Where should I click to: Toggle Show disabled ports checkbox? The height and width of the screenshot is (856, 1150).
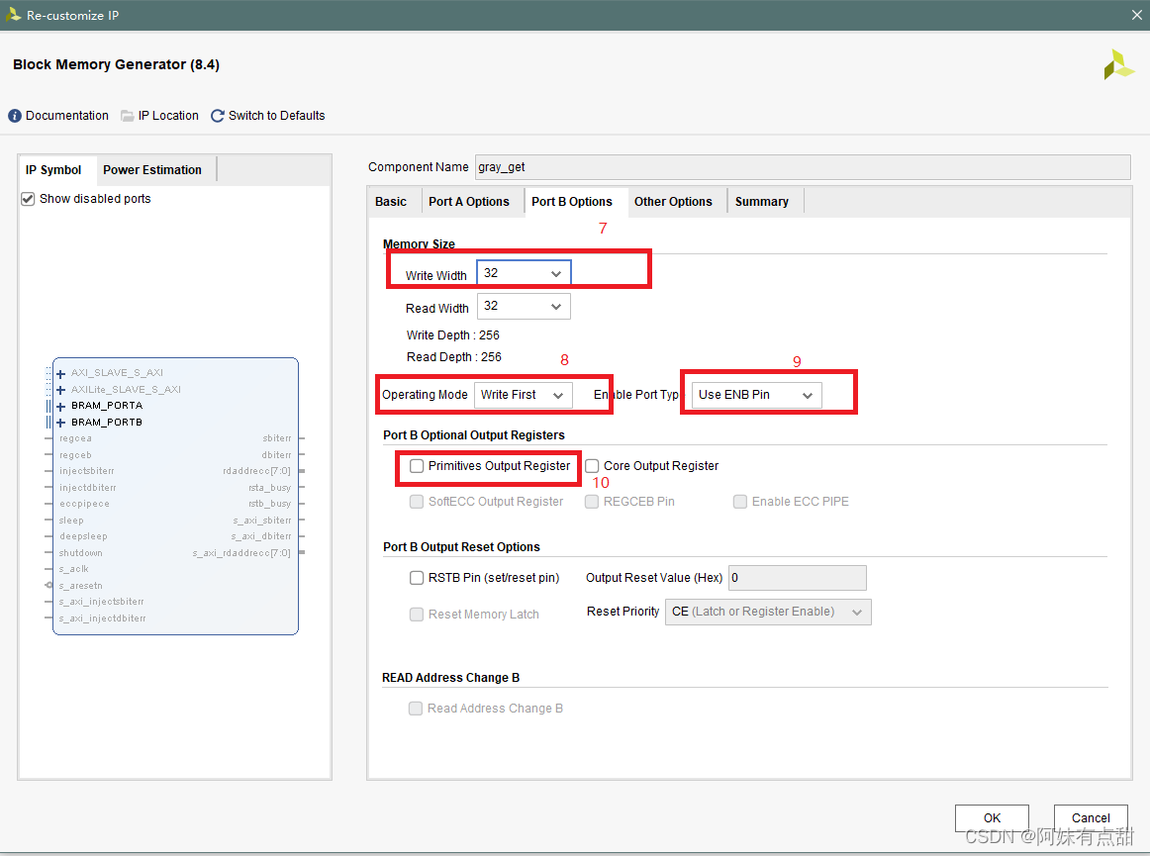[28, 199]
